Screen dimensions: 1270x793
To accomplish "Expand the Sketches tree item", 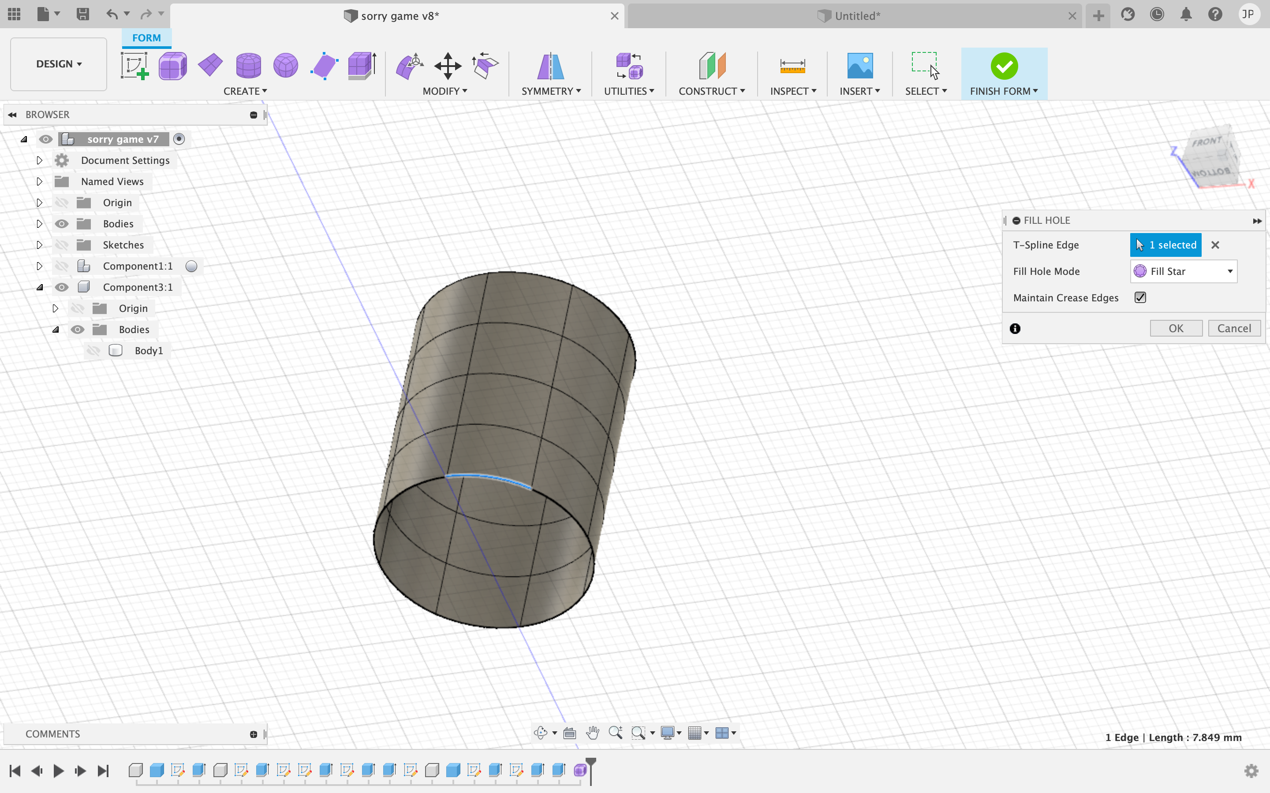I will click(39, 244).
